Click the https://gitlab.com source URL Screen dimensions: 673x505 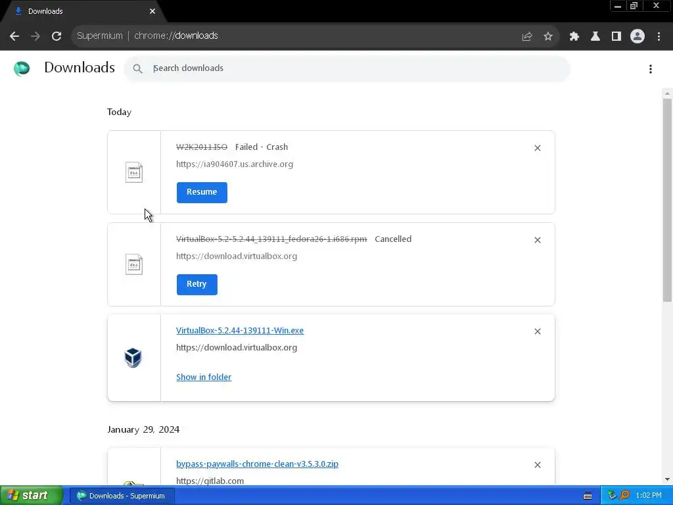coord(210,481)
